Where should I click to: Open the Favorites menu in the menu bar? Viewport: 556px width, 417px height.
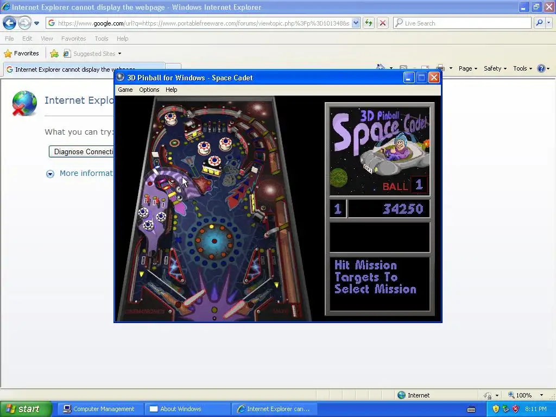coord(73,39)
